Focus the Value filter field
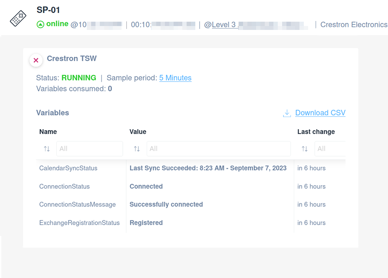This screenshot has height=278, width=388. click(218, 149)
